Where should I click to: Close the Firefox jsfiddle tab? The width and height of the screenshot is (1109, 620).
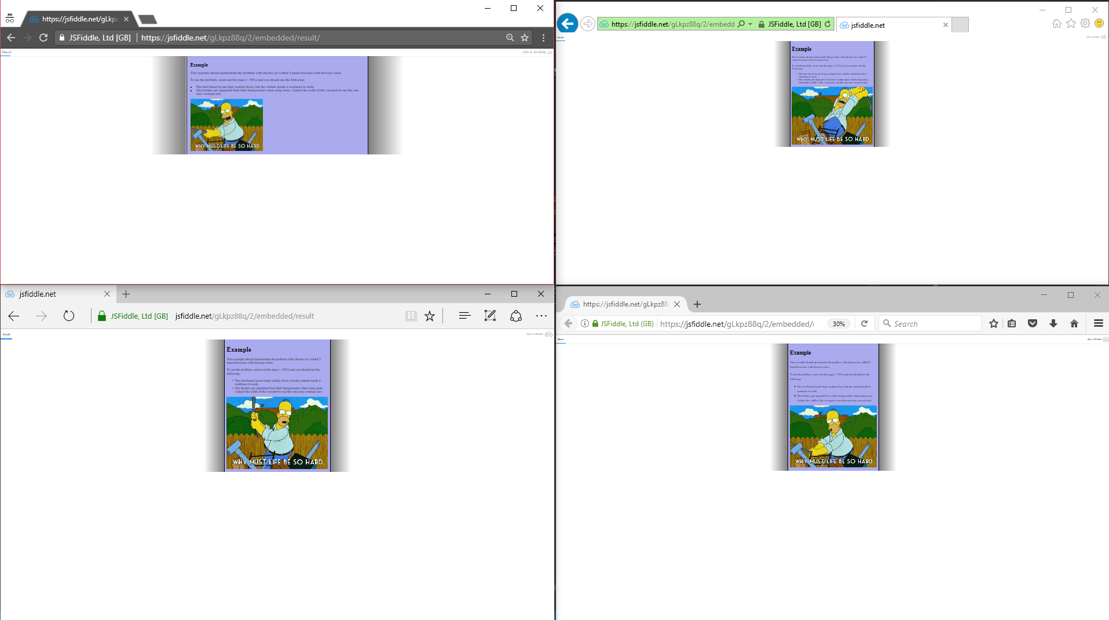pos(677,304)
